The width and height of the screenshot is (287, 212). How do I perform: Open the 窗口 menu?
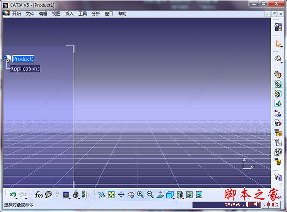pyautogui.click(x=109, y=14)
